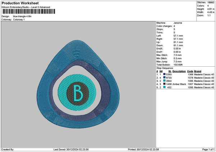Image resolution: width=216 pixels, height=152 pixels.
Task: Click the navy swatch for stop 1
Action: [164, 74]
